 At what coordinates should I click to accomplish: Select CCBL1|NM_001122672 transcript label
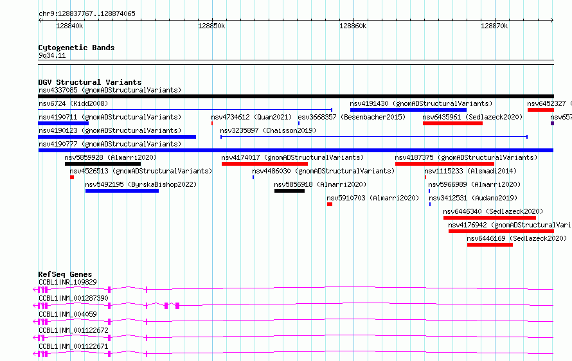74,330
